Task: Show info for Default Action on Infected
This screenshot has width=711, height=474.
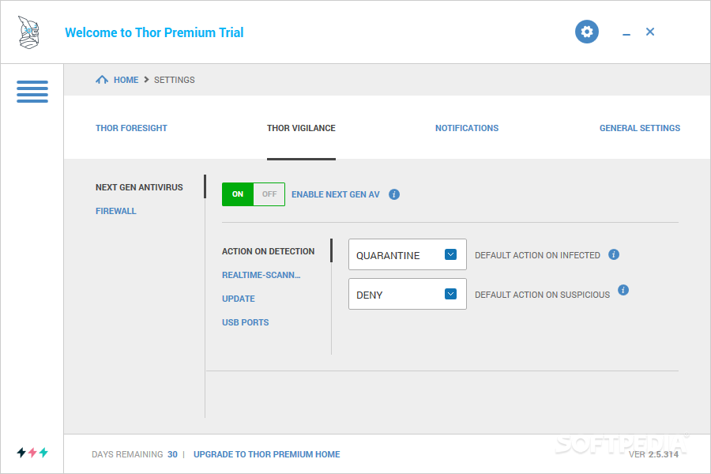Action: pyautogui.click(x=614, y=254)
